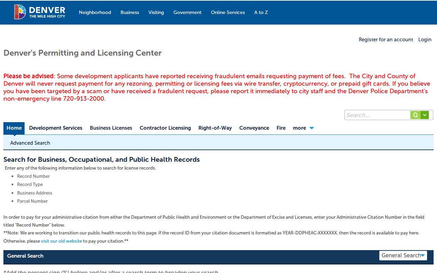Click the 'Denver's Permitting and Licensing Center' heading
Viewport: 437px width, 273px height.
(83, 53)
